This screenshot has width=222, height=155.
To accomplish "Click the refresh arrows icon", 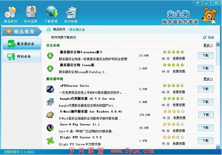I will [204, 37].
